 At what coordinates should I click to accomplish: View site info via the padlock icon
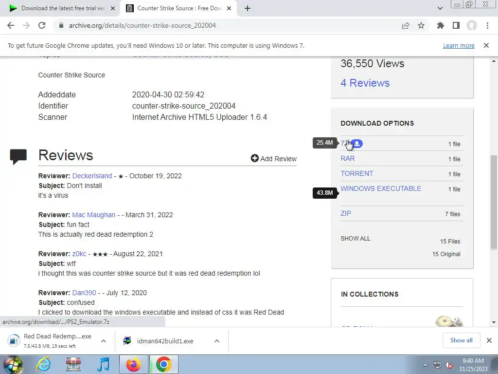pyautogui.click(x=61, y=25)
